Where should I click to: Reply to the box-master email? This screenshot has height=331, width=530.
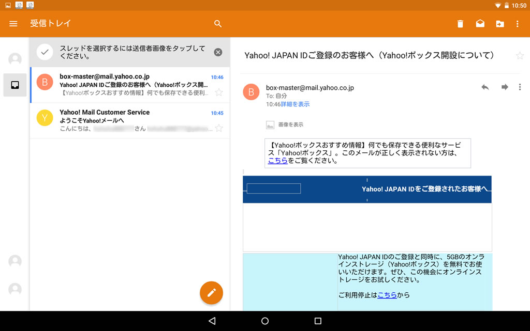tap(485, 87)
